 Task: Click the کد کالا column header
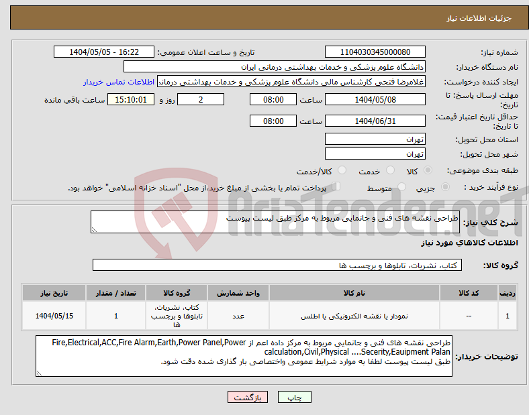[x=469, y=293]
